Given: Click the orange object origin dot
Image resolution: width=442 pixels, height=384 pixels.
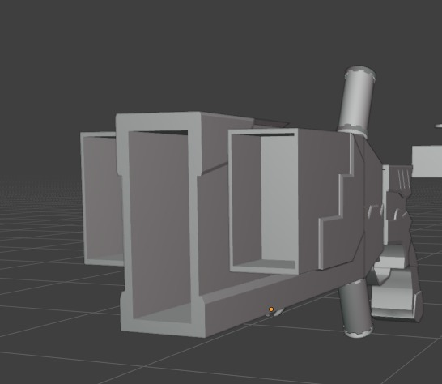Looking at the screenshot, I should click(271, 309).
